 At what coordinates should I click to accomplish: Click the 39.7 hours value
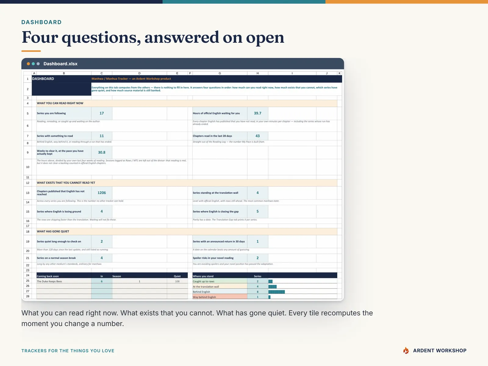click(x=257, y=113)
